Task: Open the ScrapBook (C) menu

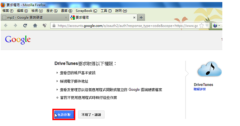Action: coord(86,11)
